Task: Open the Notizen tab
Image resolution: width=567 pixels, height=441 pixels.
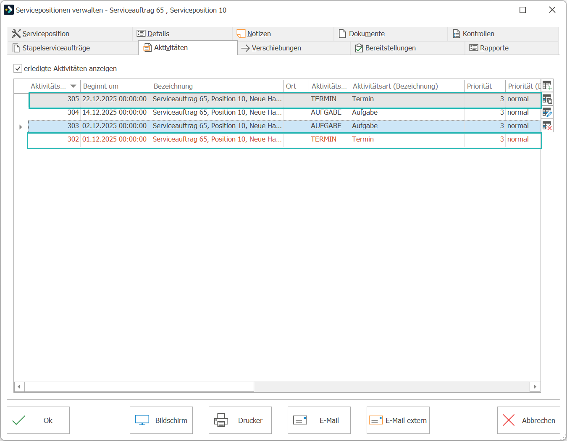Action: (x=283, y=34)
